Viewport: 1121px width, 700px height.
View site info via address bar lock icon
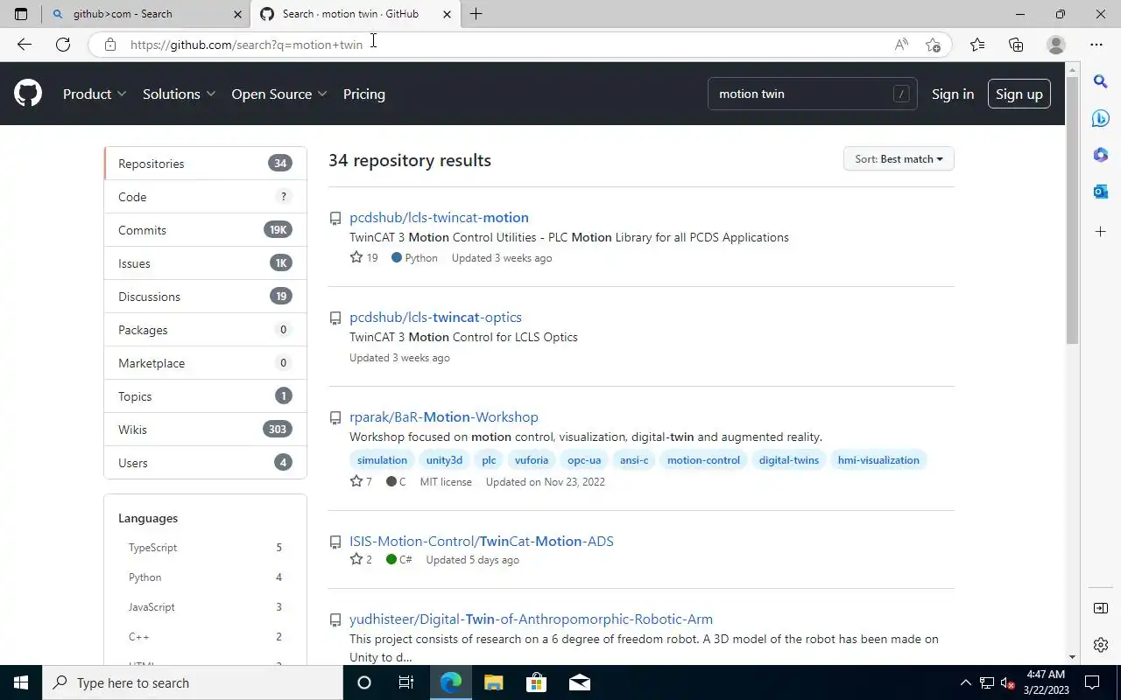pyautogui.click(x=109, y=45)
